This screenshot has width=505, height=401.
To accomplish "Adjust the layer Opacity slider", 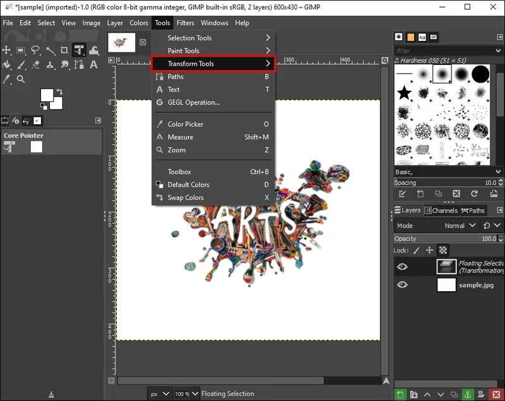I will pos(446,238).
